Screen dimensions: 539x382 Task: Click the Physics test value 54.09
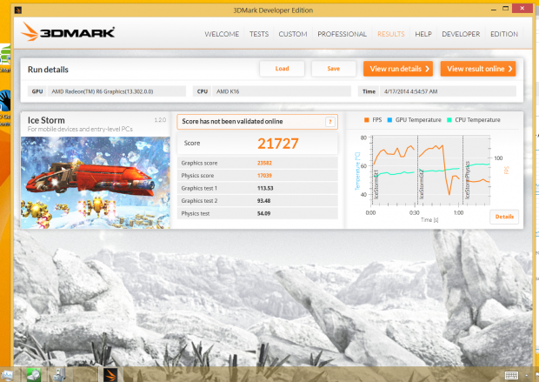pyautogui.click(x=263, y=213)
